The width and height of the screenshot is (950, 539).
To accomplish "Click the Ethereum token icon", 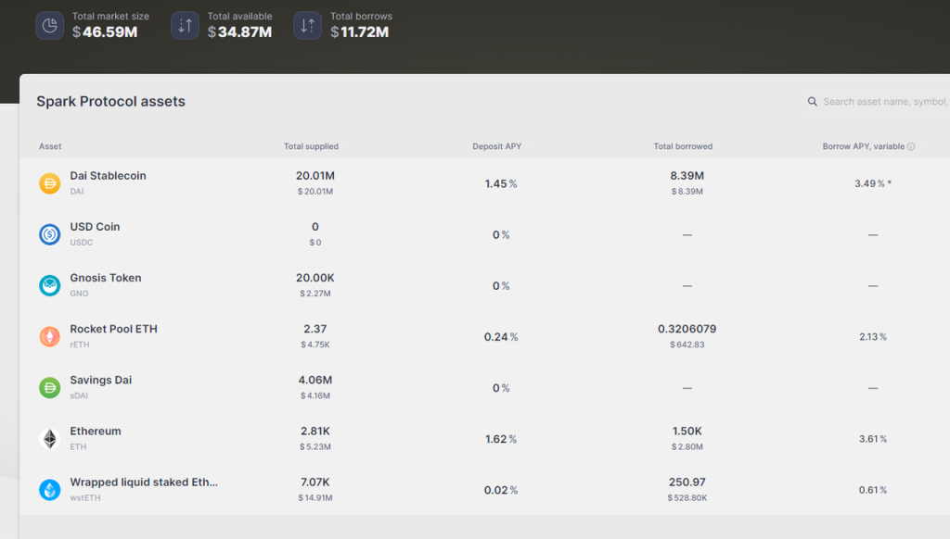I will pos(50,439).
